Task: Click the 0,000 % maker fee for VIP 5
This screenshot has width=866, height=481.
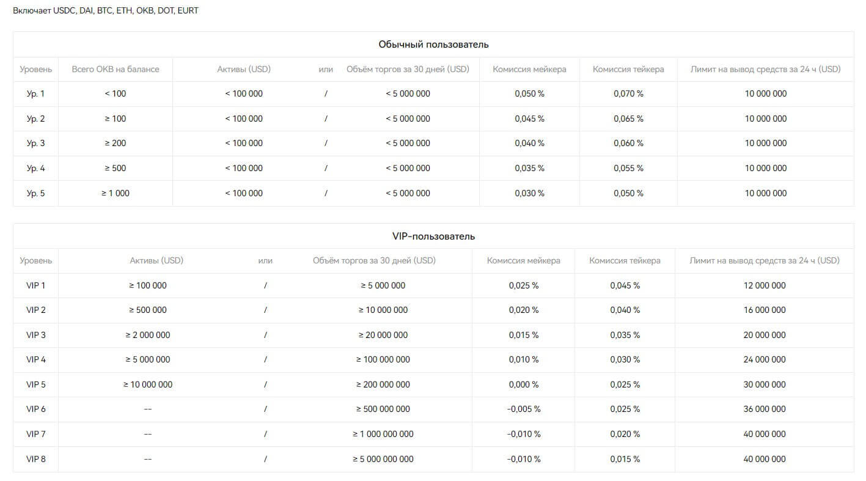Action: click(x=524, y=384)
